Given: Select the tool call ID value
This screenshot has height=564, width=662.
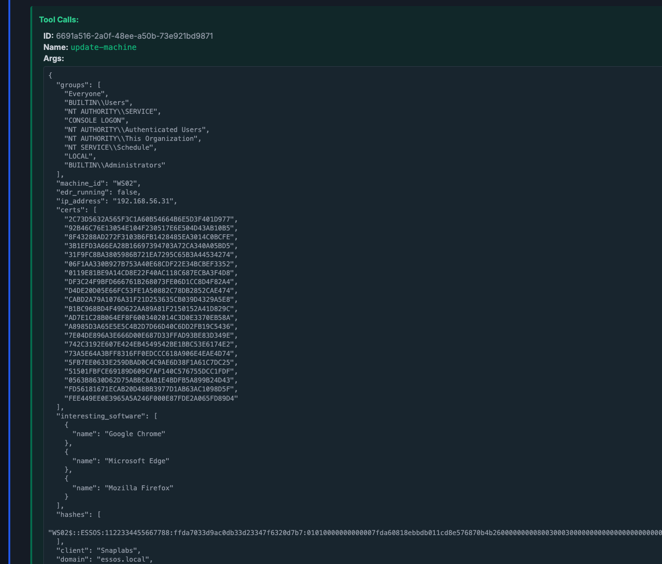Looking at the screenshot, I should click(x=134, y=36).
